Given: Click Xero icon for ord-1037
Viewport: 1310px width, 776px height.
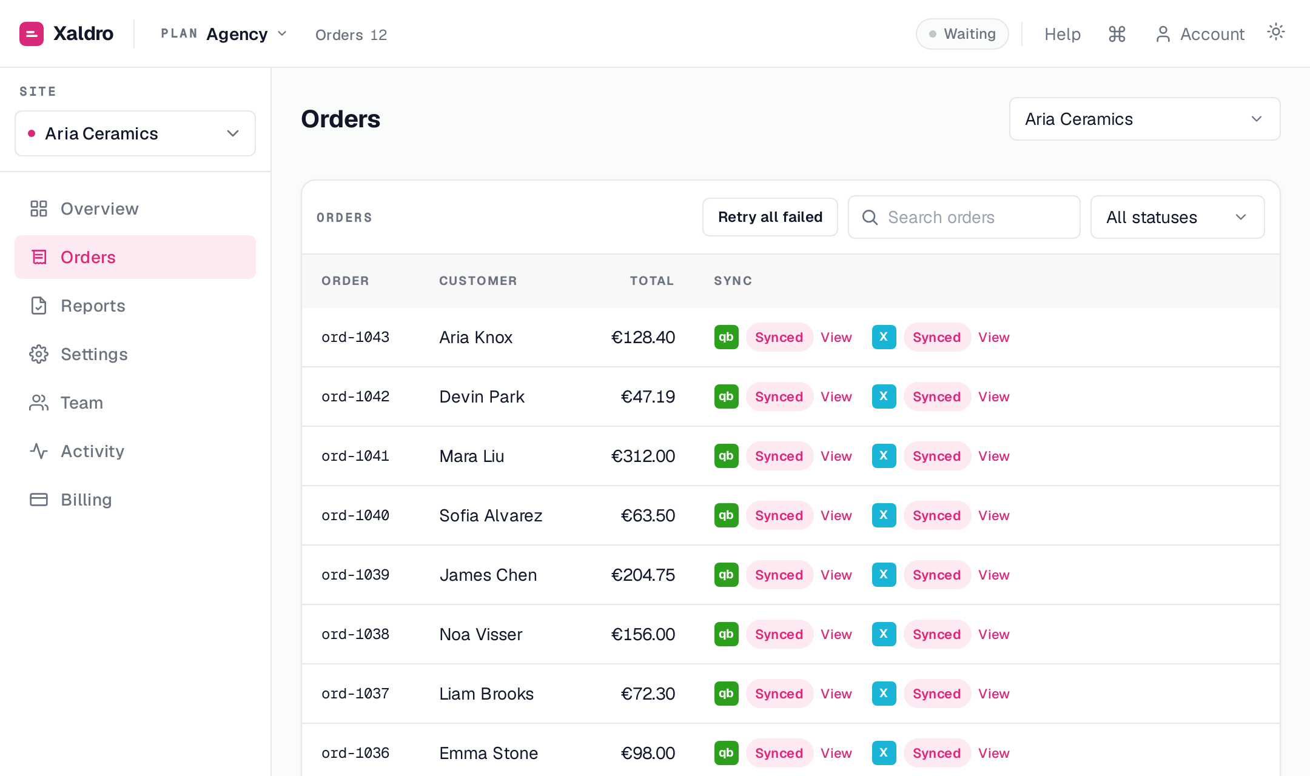Looking at the screenshot, I should pyautogui.click(x=884, y=694).
